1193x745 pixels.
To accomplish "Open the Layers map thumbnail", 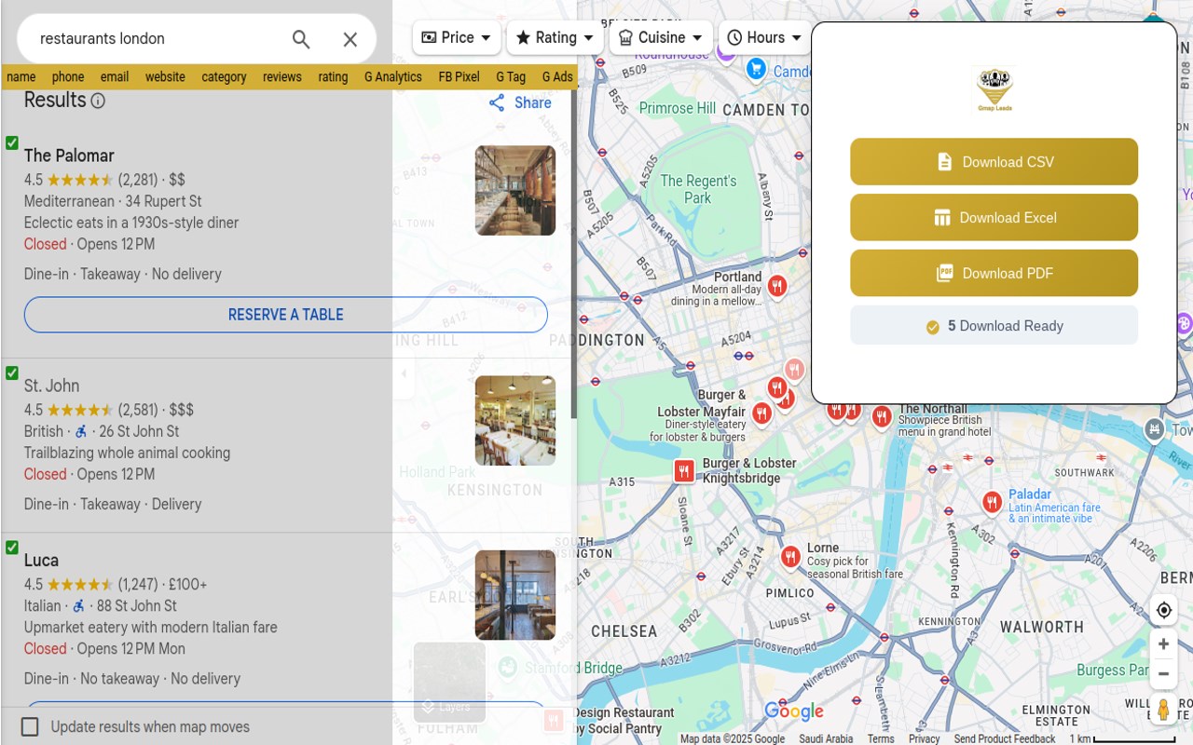I will point(449,682).
